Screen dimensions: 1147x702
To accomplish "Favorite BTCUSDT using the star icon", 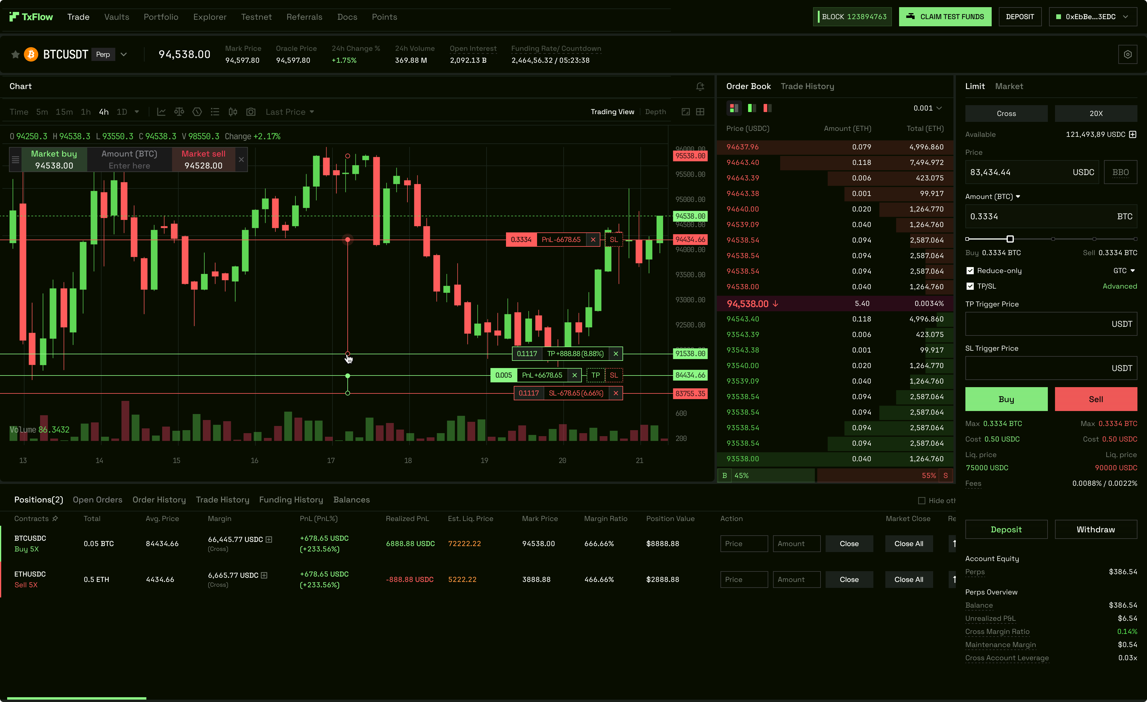I will 15,54.
